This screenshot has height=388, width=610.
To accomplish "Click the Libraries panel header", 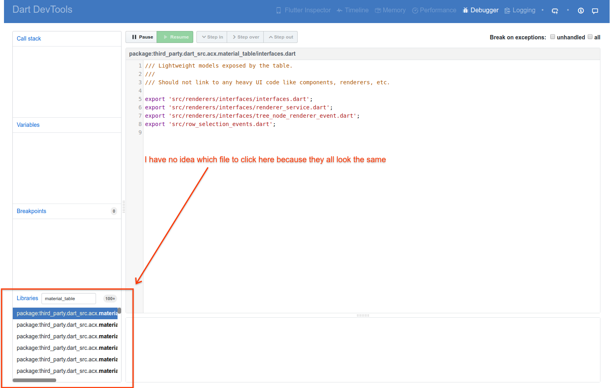I will tap(27, 298).
